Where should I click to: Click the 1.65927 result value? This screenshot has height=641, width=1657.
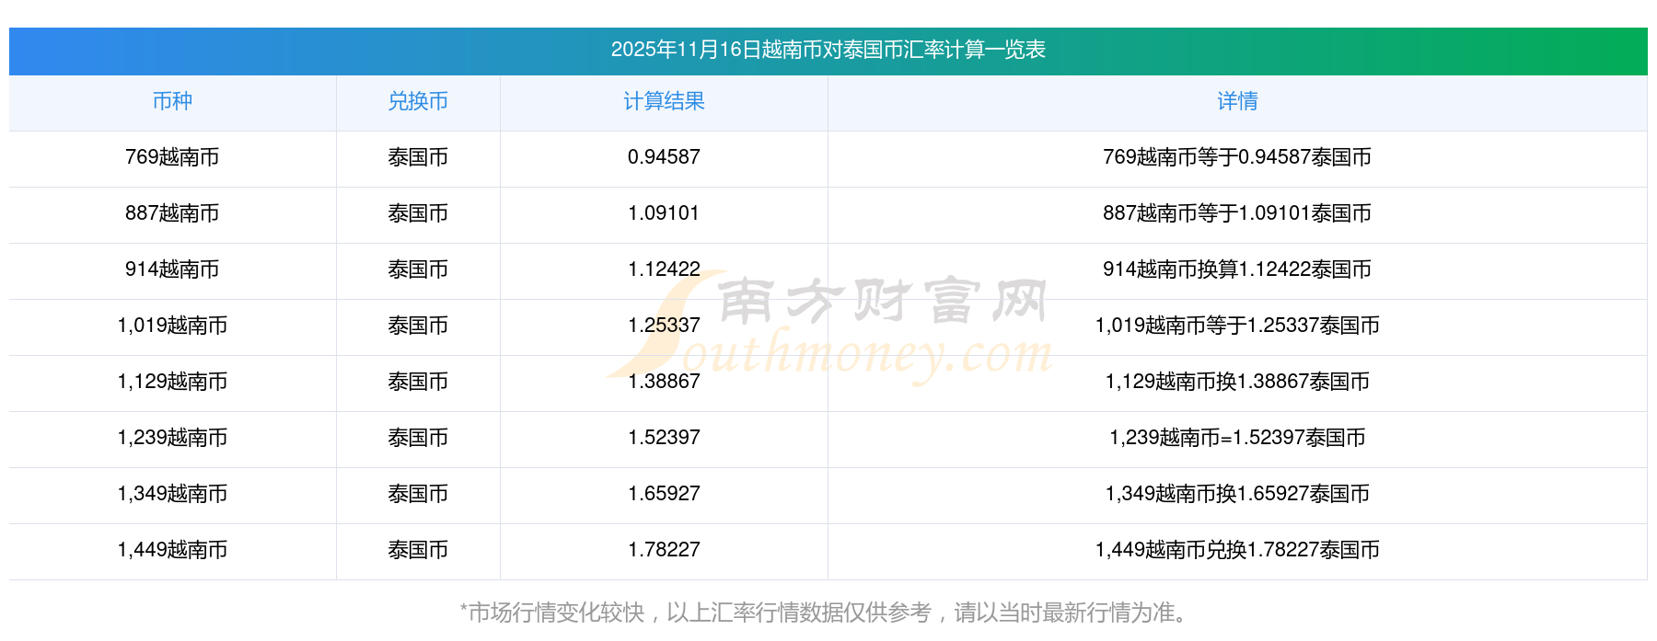(664, 494)
